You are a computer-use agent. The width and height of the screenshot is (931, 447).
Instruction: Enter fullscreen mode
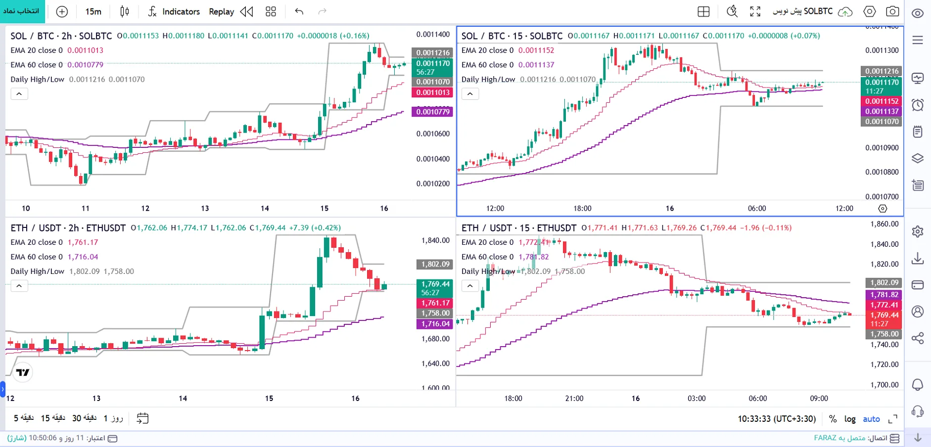pyautogui.click(x=755, y=11)
